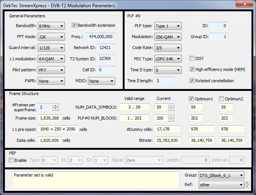Open the Code Rate dropdown
The height and width of the screenshot is (195, 256).
click(x=168, y=48)
